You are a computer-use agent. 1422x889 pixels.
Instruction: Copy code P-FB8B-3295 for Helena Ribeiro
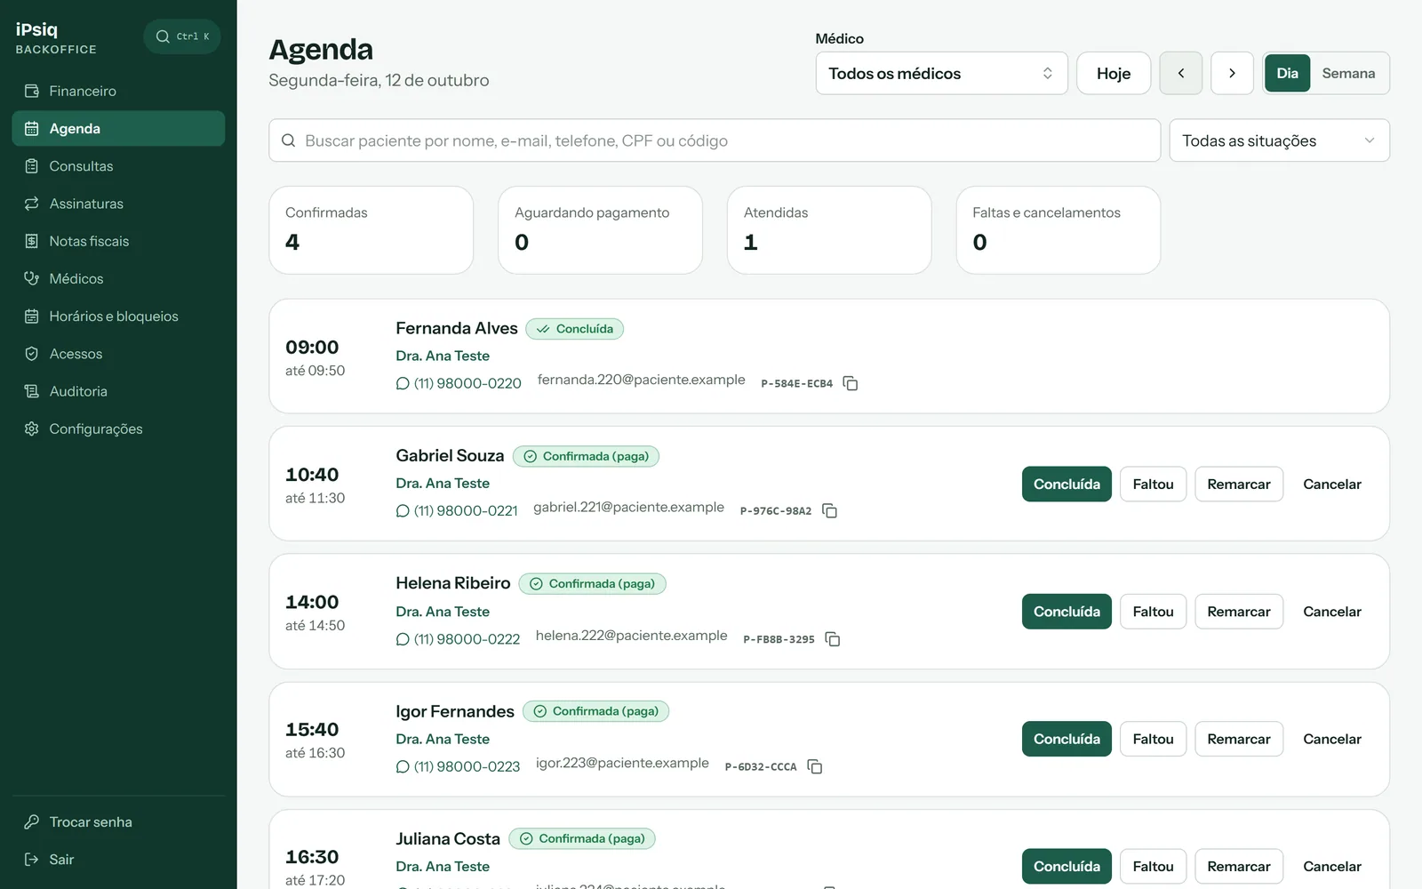[x=833, y=639]
